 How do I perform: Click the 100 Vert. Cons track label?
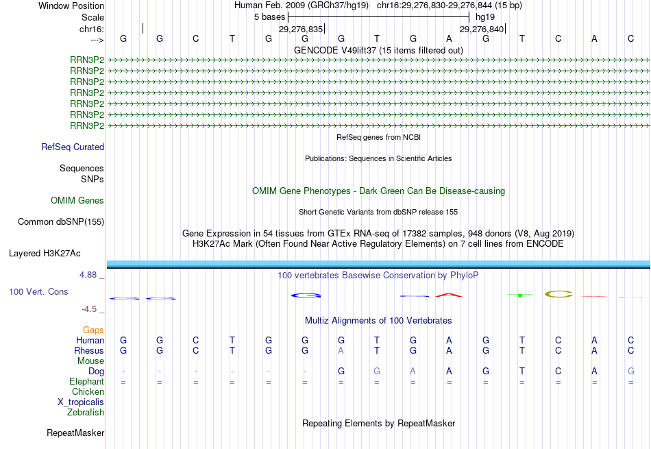(x=38, y=291)
